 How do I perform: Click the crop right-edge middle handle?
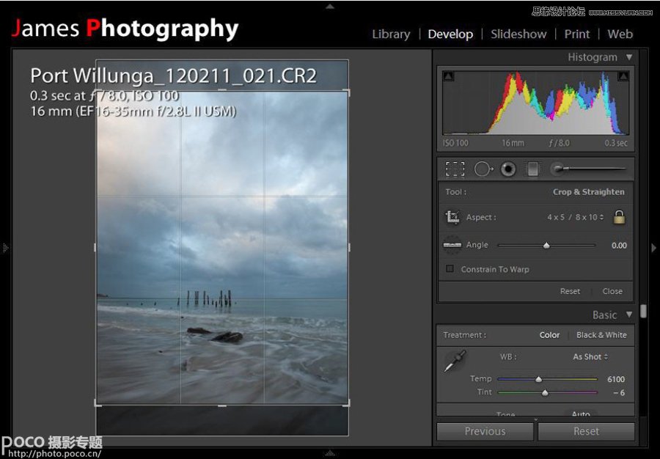click(348, 247)
